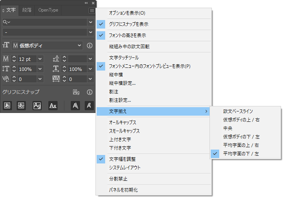Disable 文字幅を調整 in the menu

[122, 159]
